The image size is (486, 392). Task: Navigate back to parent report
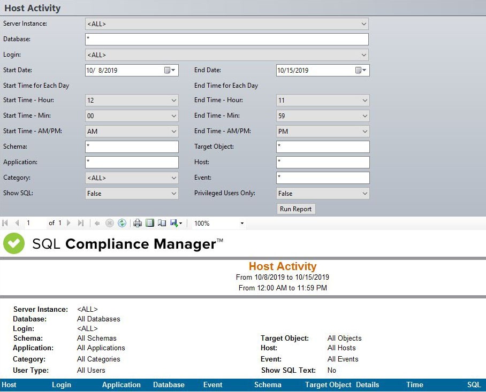97,223
